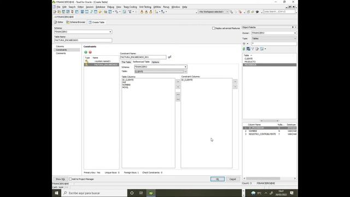Open Windows Start menu

[56, 193]
